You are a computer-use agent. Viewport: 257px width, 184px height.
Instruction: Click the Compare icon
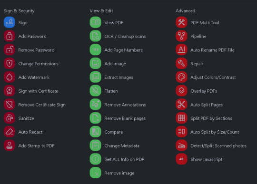point(95,132)
